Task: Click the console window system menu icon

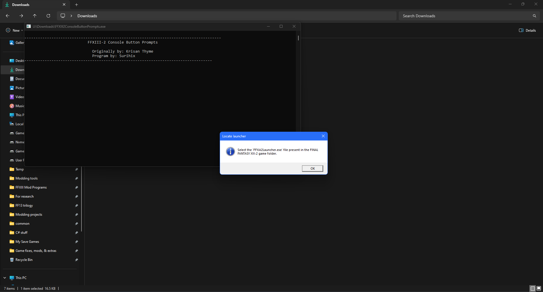Action: (29, 26)
